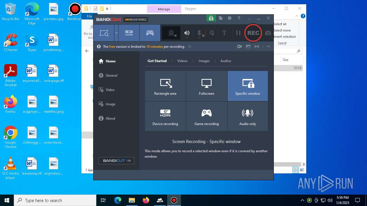Open scheduled recording clock icon
This screenshot has height=206, width=367.
click(230, 18)
